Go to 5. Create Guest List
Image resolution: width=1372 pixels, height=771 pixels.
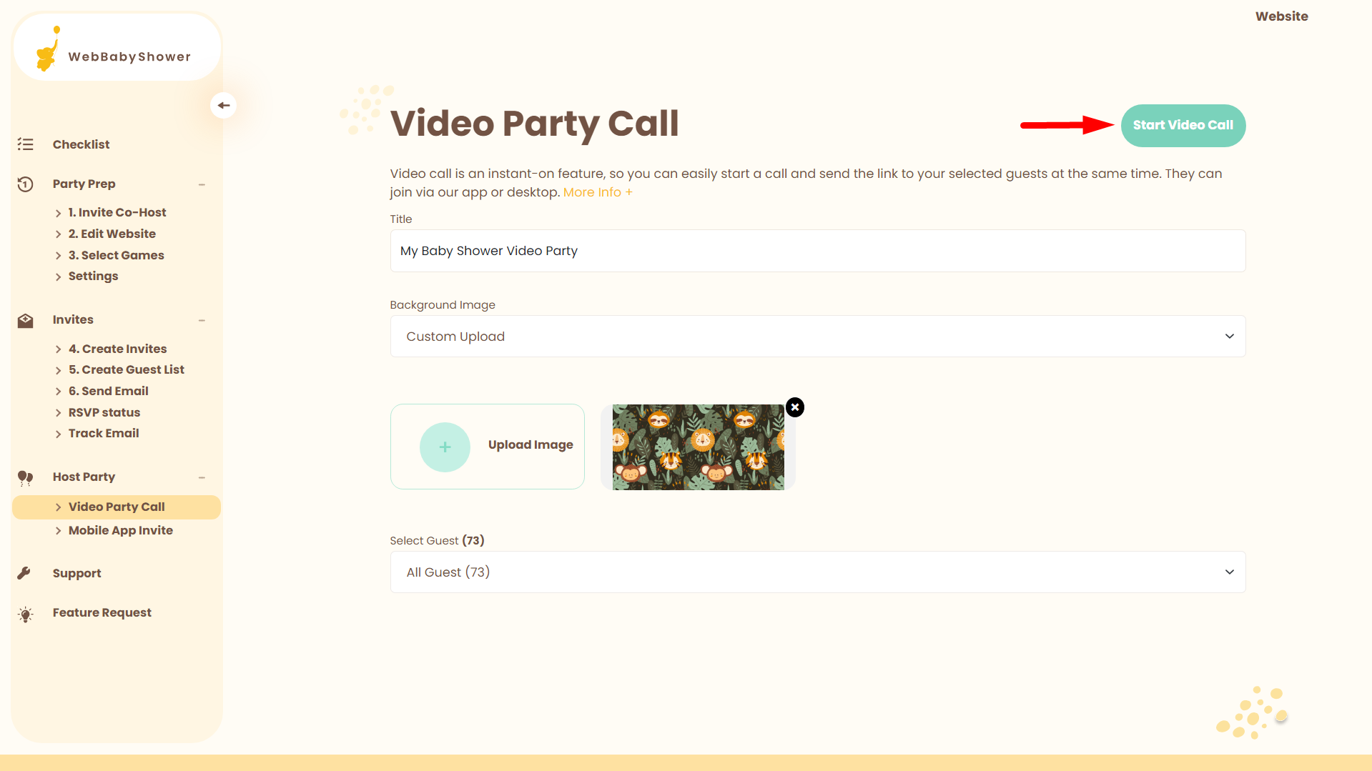126,369
